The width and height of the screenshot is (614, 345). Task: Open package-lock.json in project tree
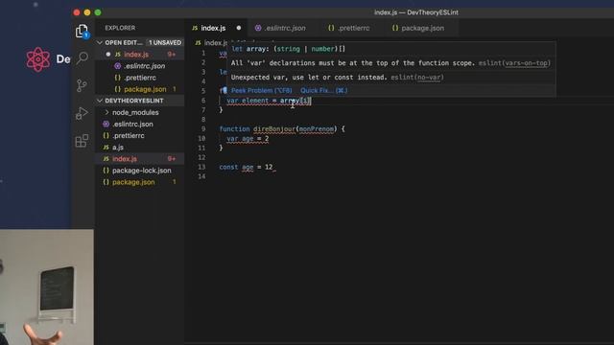(140, 171)
